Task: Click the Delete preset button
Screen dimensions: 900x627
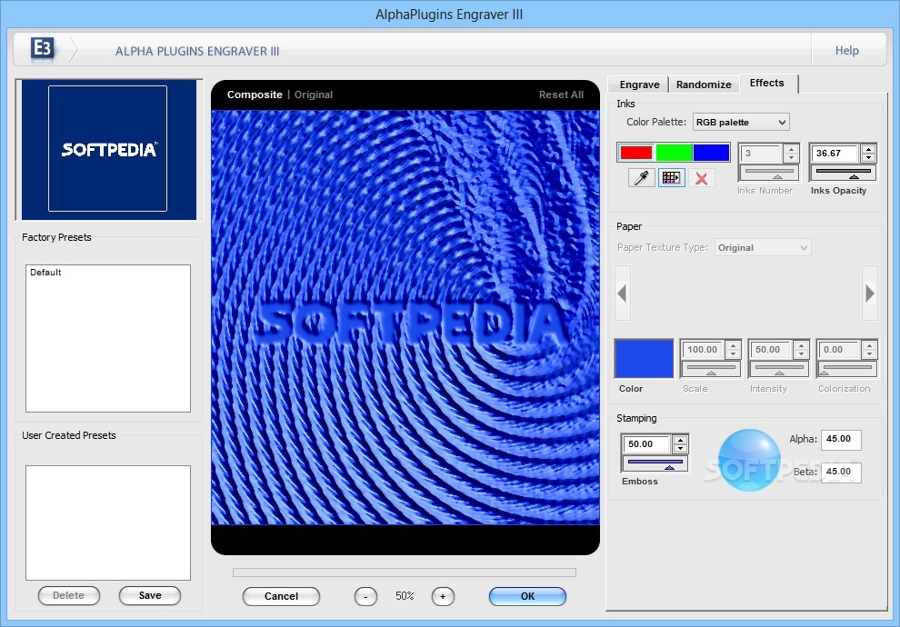Action: [x=69, y=595]
